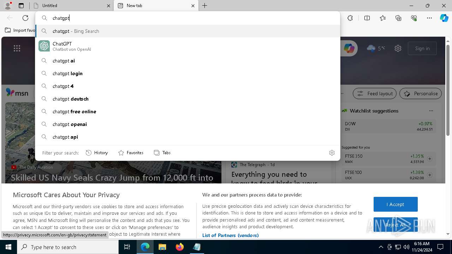Viewport: 452px width, 254px height.
Task: Add FTSE 350 to watchlist
Action: (x=430, y=159)
